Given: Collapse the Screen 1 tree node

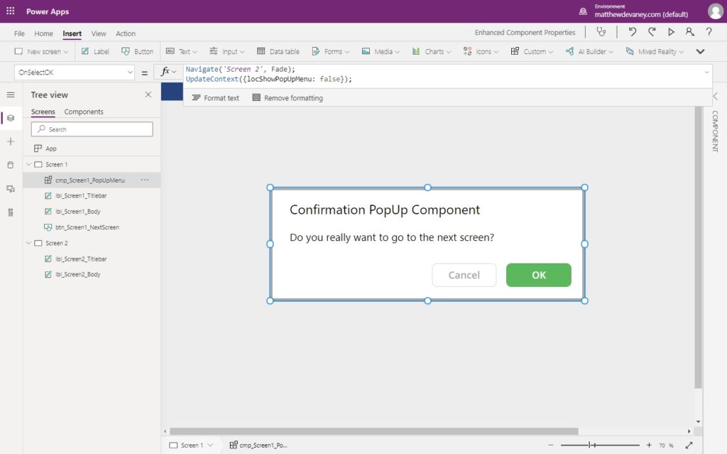Looking at the screenshot, I should pyautogui.click(x=28, y=164).
